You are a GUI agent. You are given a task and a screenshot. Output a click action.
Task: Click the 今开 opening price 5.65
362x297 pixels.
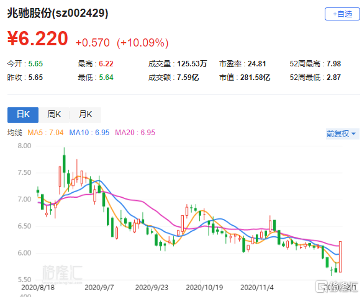point(35,64)
